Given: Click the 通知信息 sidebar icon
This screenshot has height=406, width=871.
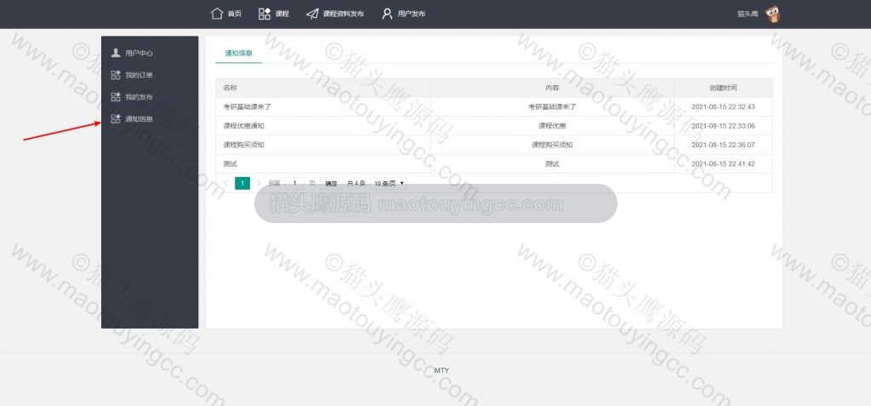Looking at the screenshot, I should point(116,118).
